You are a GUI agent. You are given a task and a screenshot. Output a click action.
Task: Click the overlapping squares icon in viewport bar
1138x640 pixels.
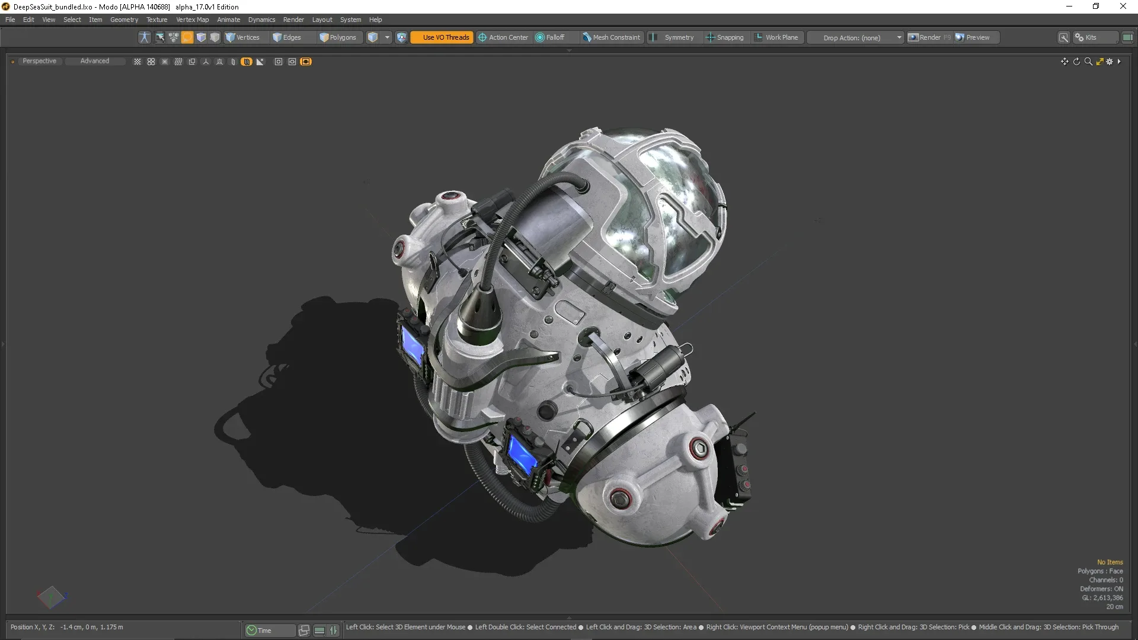point(192,62)
